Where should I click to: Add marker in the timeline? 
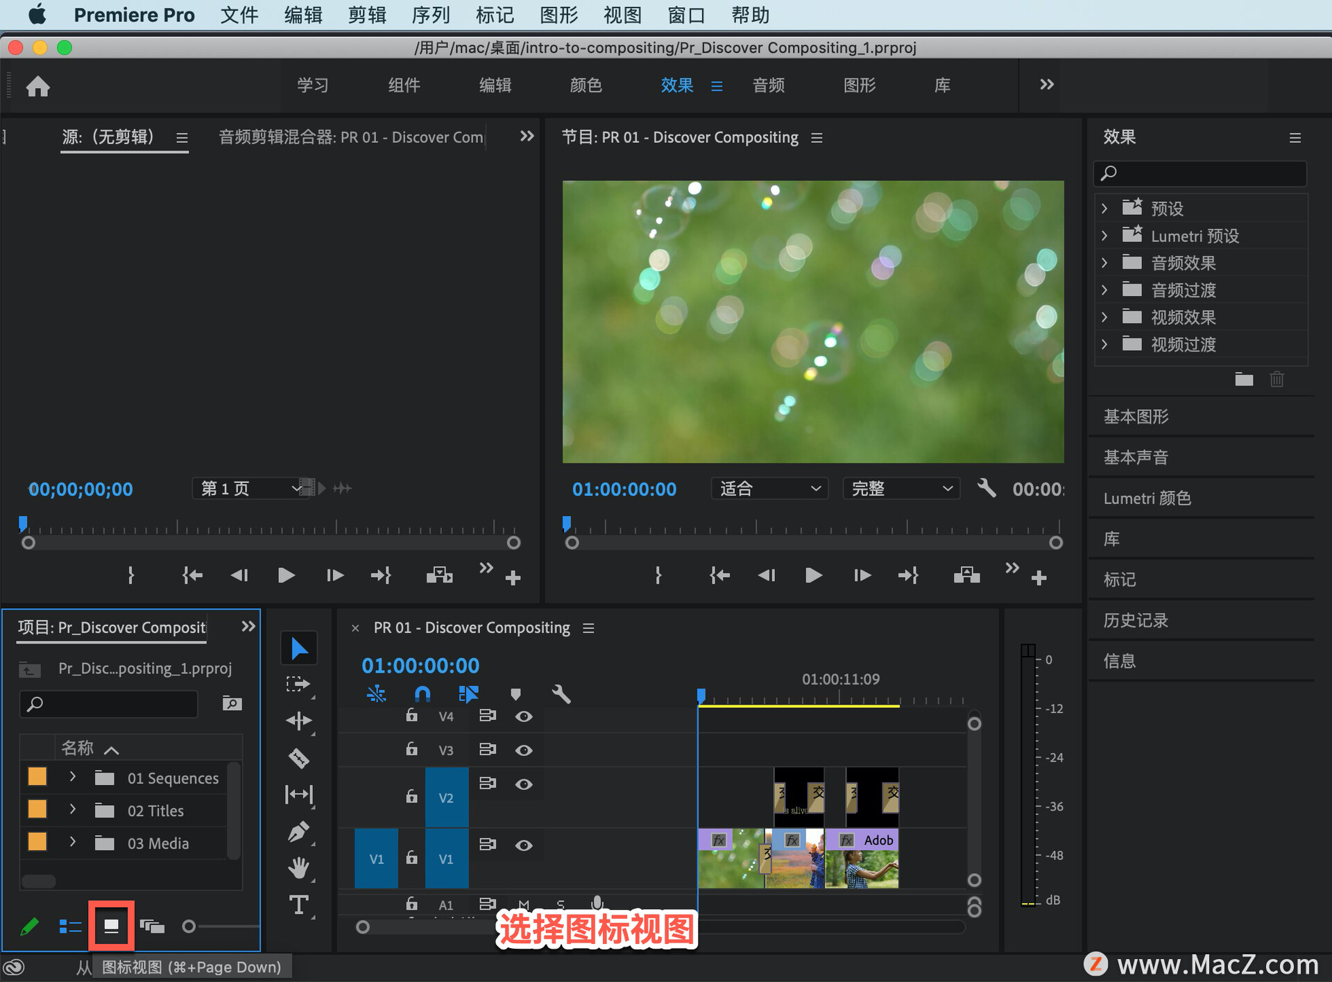pos(515,694)
